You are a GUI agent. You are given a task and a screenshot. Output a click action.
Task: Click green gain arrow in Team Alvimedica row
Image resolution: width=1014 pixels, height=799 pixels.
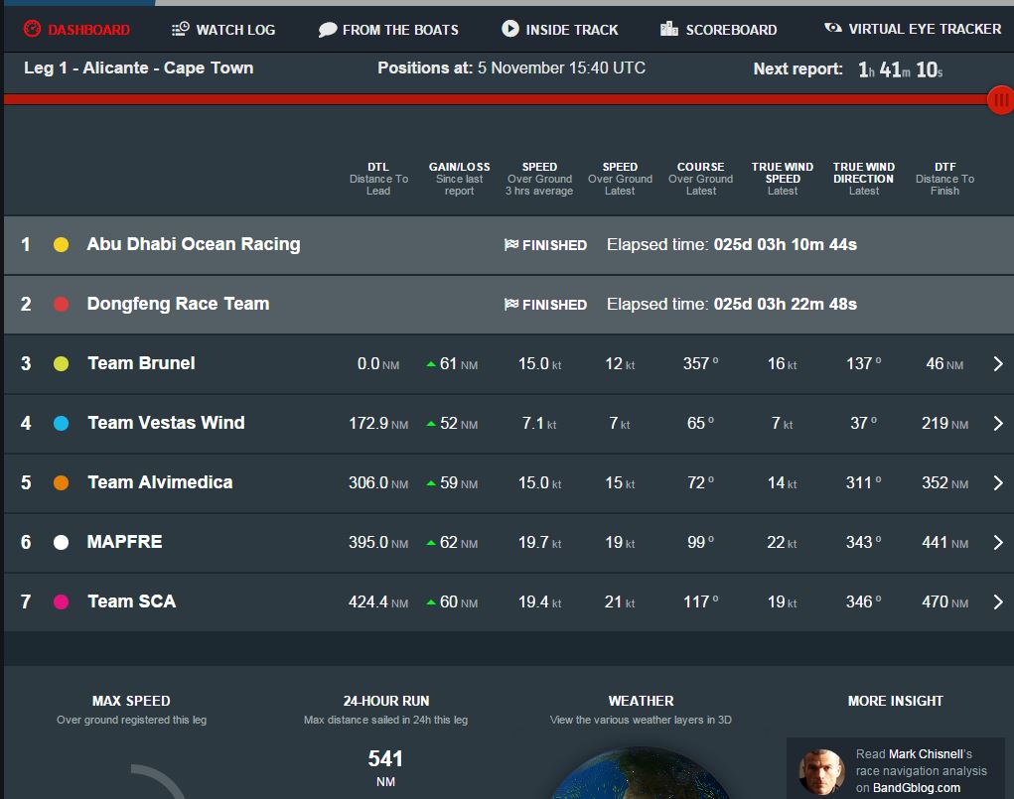pyautogui.click(x=431, y=483)
